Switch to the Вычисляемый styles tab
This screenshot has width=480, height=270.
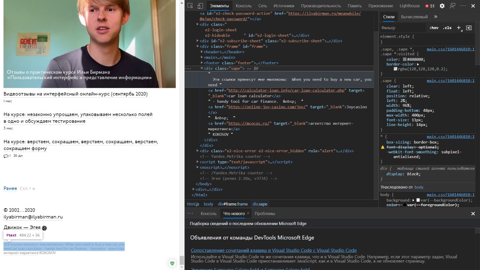[x=414, y=17]
